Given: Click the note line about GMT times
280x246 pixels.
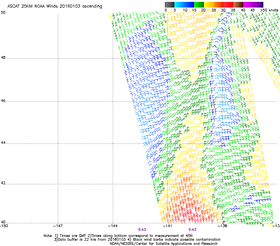Looking at the screenshot, I should (x=118, y=236).
